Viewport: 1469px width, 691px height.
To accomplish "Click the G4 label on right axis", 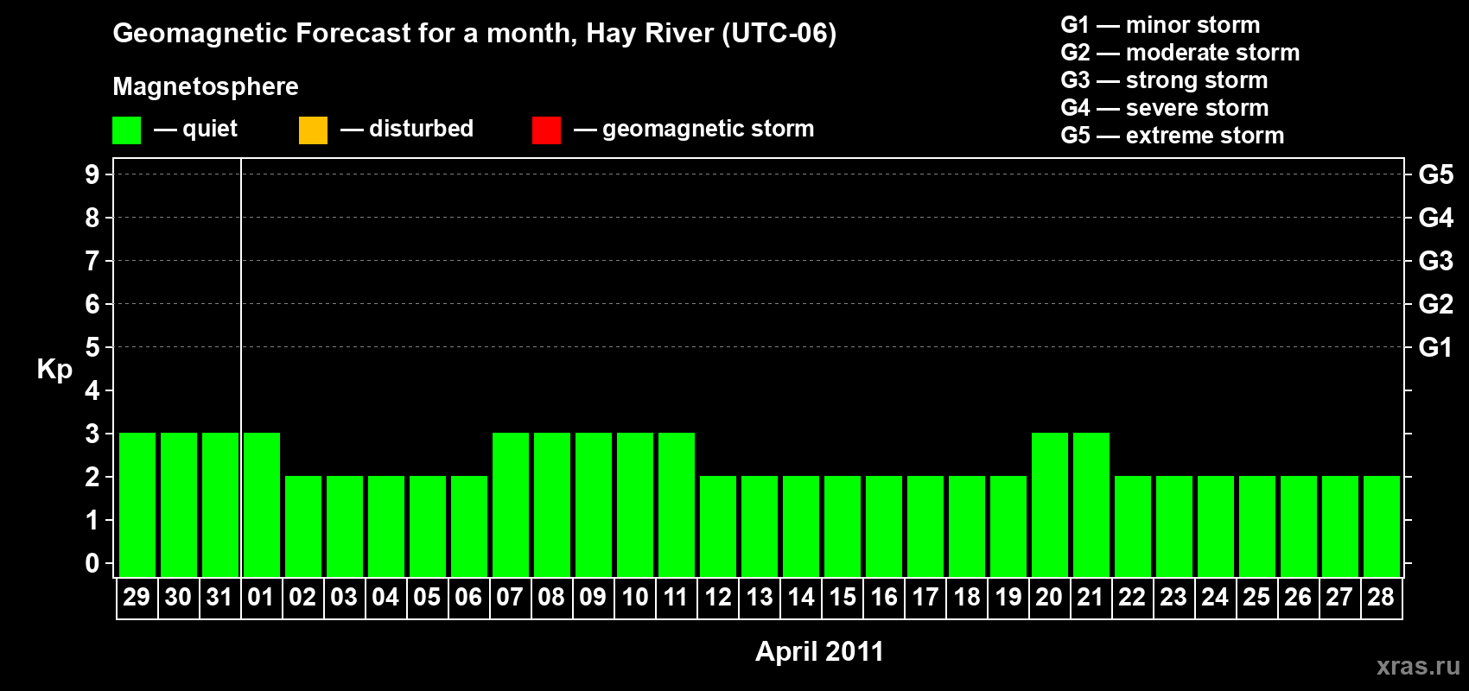I will [x=1436, y=218].
